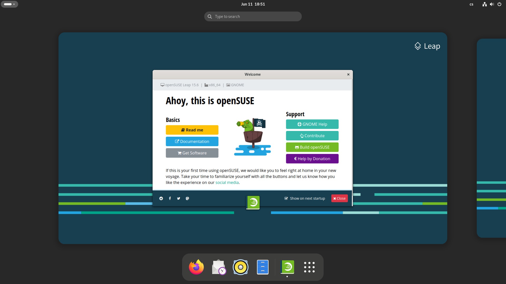The image size is (506, 284).
Task: Click the Basics section heading
Action: (173, 120)
